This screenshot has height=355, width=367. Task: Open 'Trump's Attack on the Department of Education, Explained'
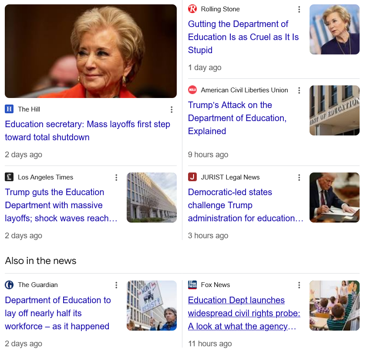pyautogui.click(x=237, y=118)
